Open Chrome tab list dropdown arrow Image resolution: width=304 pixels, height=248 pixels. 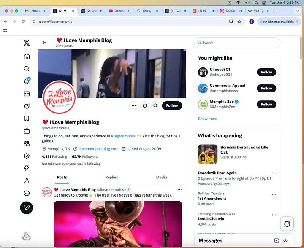297,11
